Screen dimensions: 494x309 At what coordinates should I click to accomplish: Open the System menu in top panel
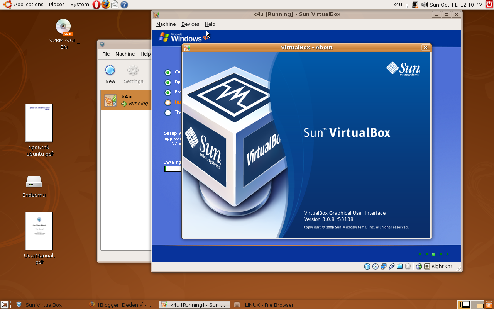80,5
